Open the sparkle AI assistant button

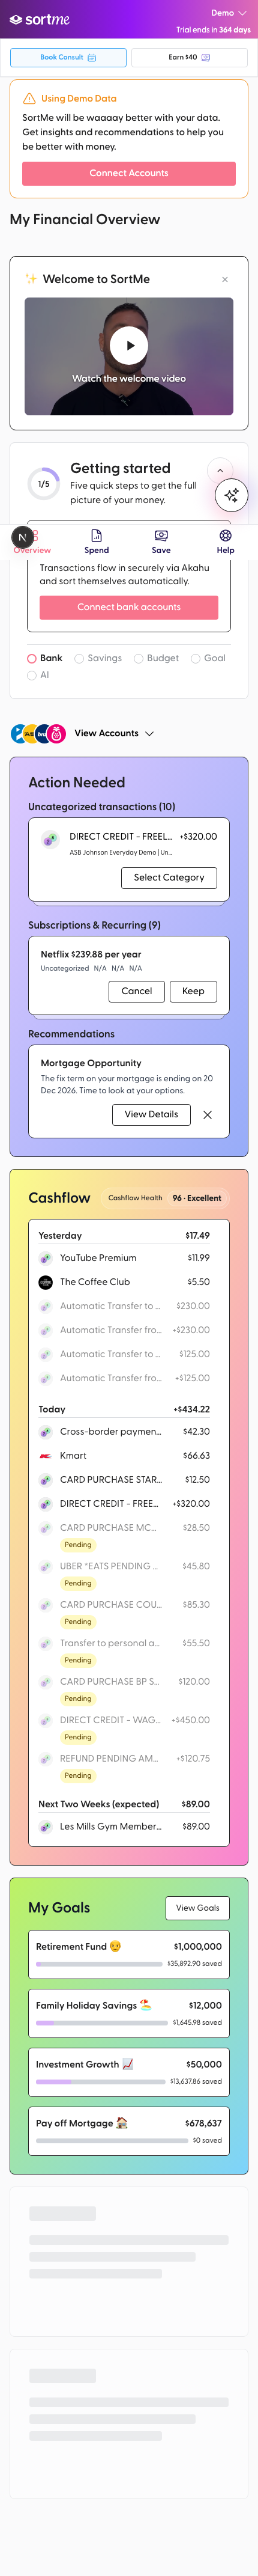coord(231,495)
